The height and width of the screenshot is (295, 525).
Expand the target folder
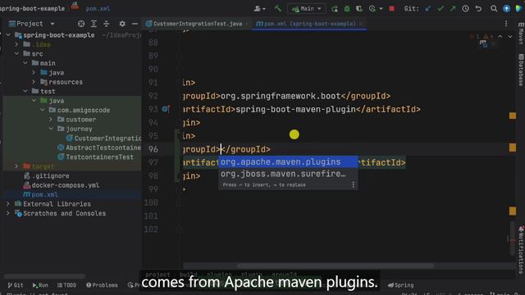16,166
